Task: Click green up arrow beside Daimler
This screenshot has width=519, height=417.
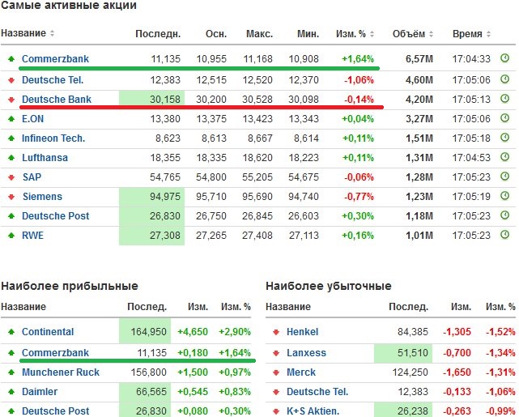Action: tap(11, 392)
